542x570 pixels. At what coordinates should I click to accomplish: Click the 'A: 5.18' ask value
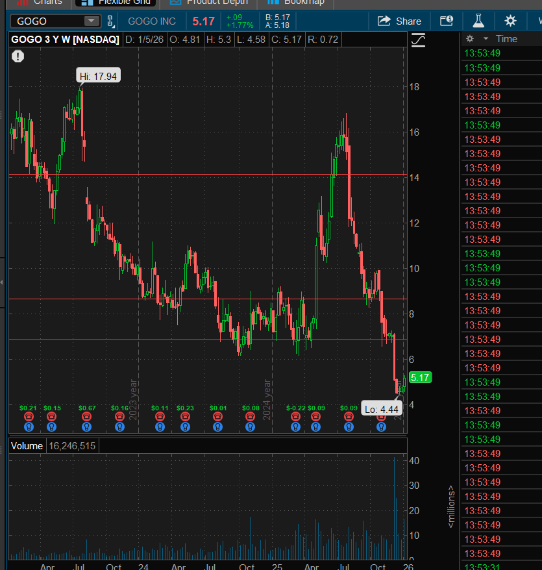277,25
